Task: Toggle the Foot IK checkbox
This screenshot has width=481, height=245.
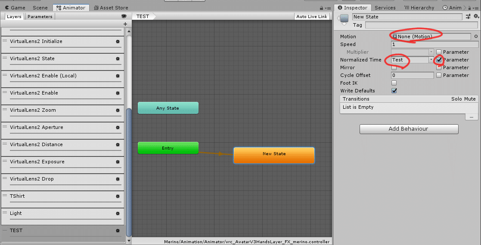Action: pos(394,83)
